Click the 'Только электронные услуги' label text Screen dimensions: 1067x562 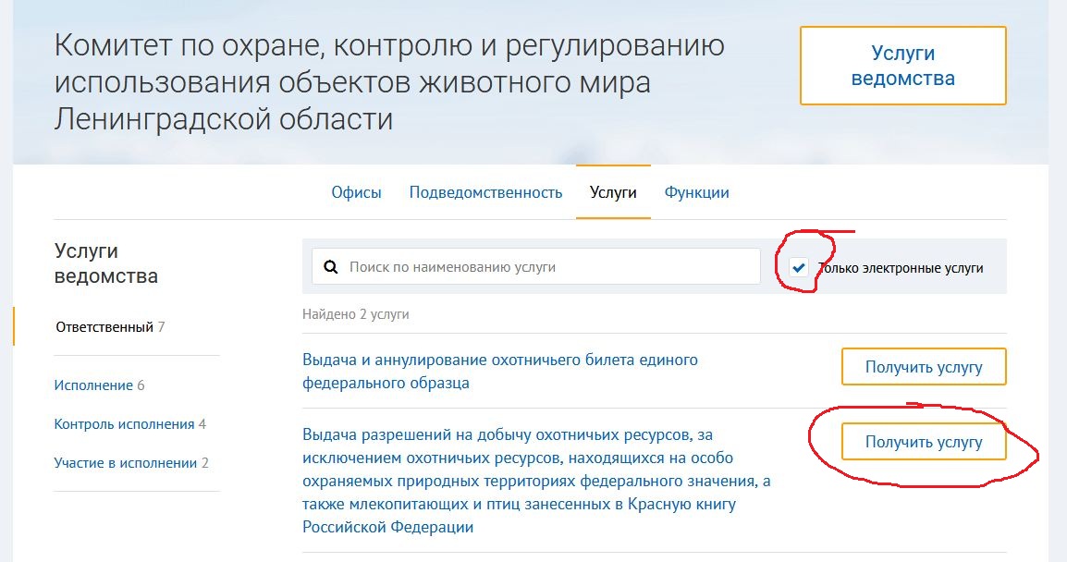(x=900, y=268)
